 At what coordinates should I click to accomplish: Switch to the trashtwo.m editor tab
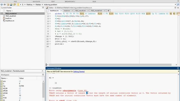[x=54, y=11]
